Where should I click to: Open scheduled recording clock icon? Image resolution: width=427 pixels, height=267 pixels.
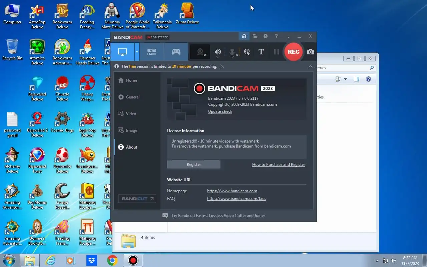[x=266, y=36]
